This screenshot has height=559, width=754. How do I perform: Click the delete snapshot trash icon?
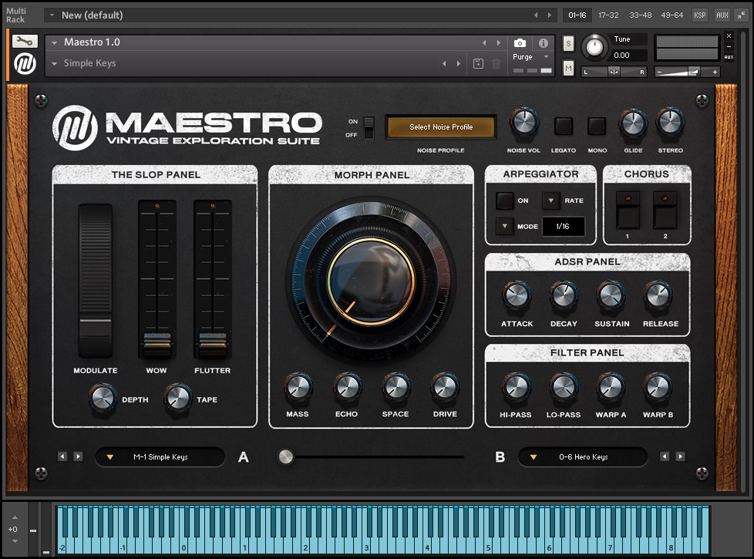click(496, 64)
